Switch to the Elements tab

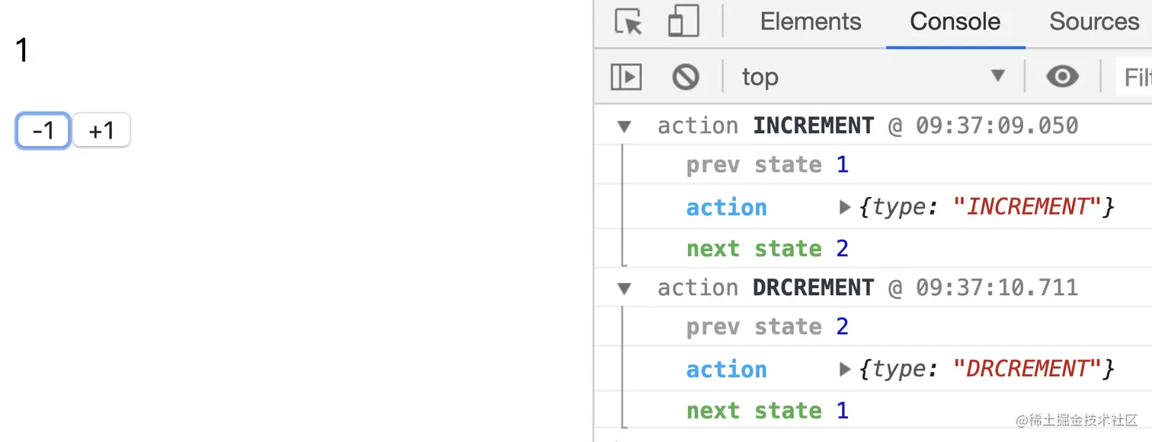(811, 21)
